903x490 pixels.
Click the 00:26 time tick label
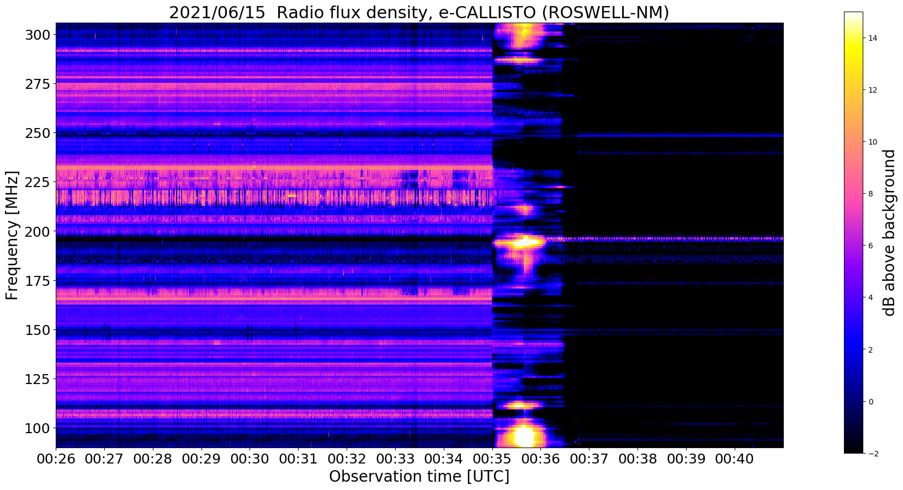55,459
